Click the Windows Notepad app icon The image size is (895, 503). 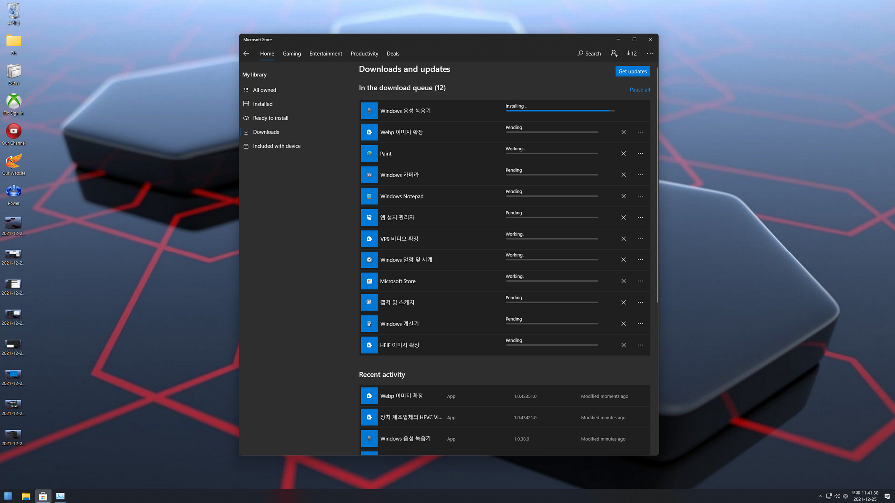pos(369,196)
